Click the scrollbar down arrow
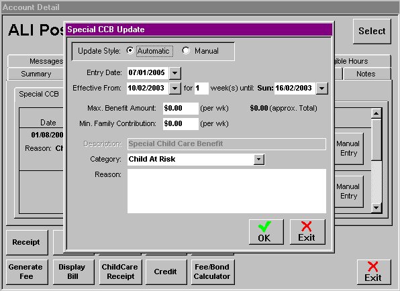This screenshot has width=400, height=291. [377, 207]
